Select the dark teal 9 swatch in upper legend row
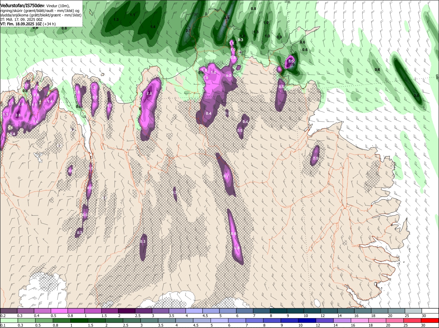The height and width of the screenshot is (328, 439). point(295,311)
